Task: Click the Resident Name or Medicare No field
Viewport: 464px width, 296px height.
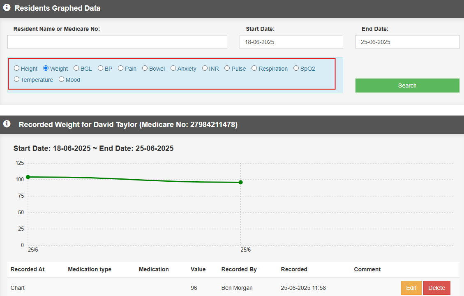Action: point(117,42)
